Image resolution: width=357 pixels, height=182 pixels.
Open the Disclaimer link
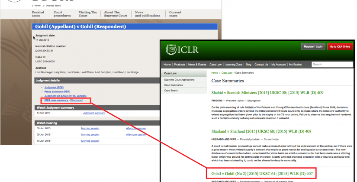click(x=77, y=100)
